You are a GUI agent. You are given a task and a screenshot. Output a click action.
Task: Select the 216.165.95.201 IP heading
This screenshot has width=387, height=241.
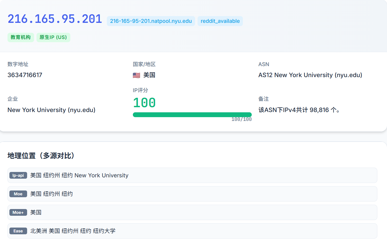point(55,19)
